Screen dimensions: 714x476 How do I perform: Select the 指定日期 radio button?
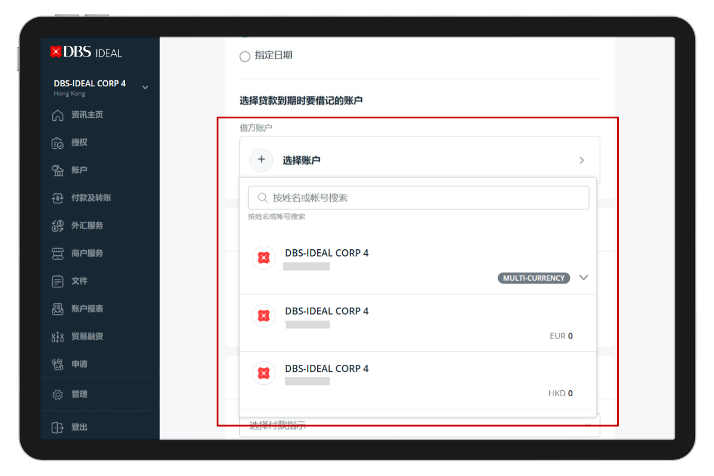tap(245, 57)
